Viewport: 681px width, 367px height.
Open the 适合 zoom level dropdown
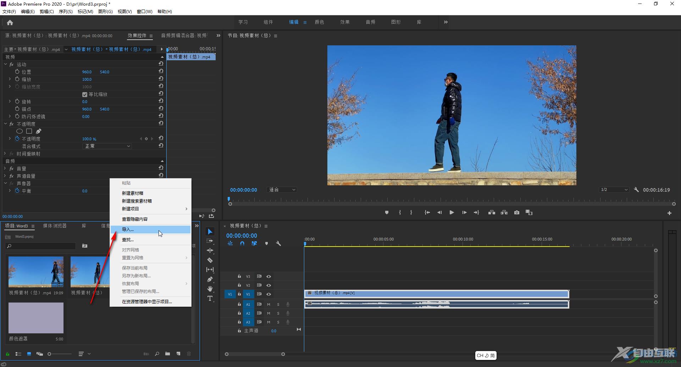click(x=282, y=190)
